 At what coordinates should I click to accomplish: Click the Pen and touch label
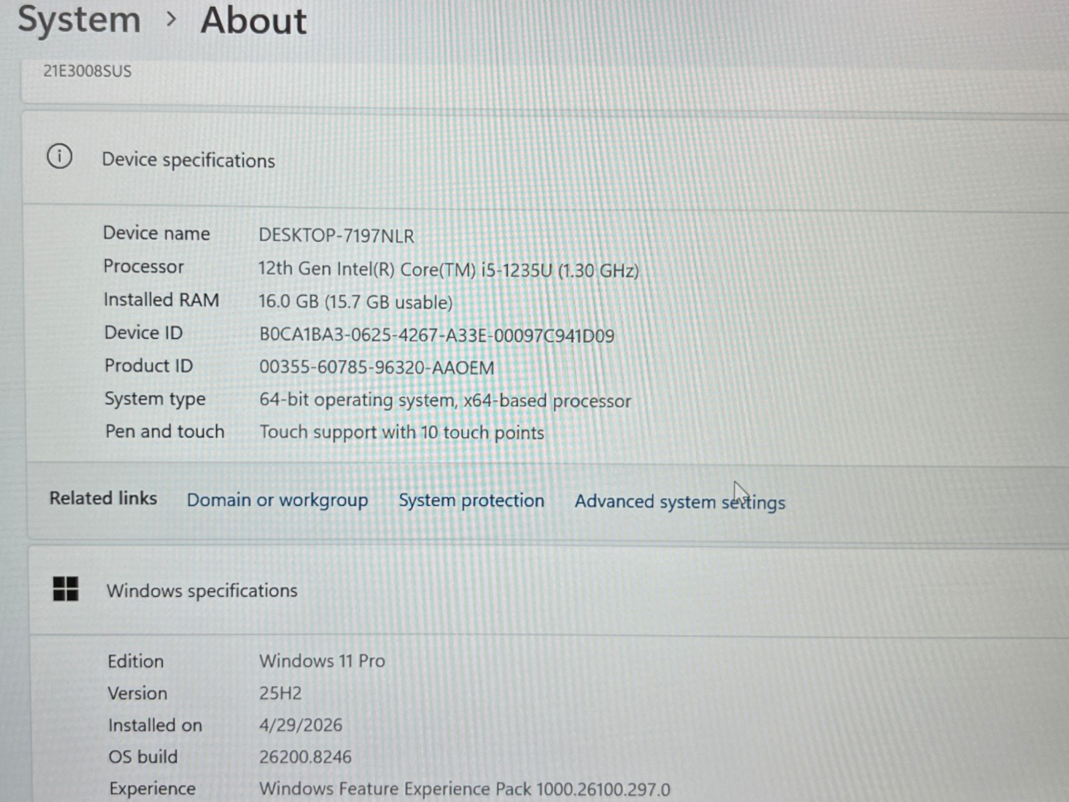164,431
